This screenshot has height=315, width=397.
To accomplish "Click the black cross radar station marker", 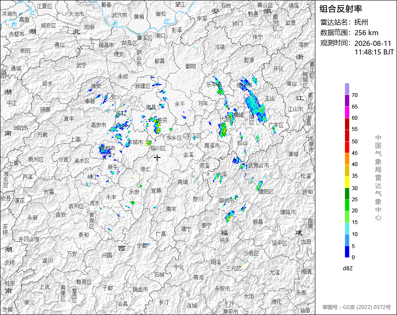I will click(157, 157).
